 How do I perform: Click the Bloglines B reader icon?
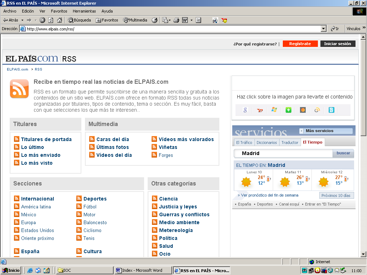pos(332,110)
